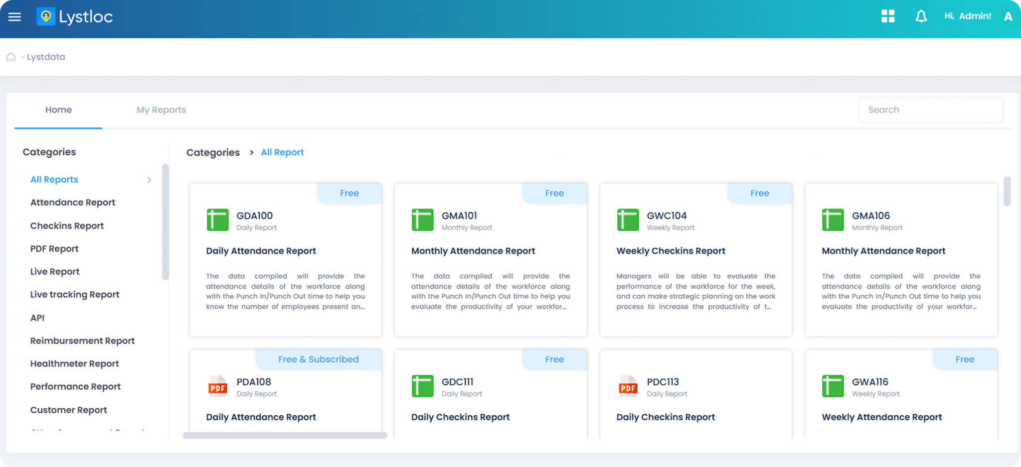Click the categories sidebar vertical scrollbar
Viewport: 1021px width, 467px height.
coord(166,222)
